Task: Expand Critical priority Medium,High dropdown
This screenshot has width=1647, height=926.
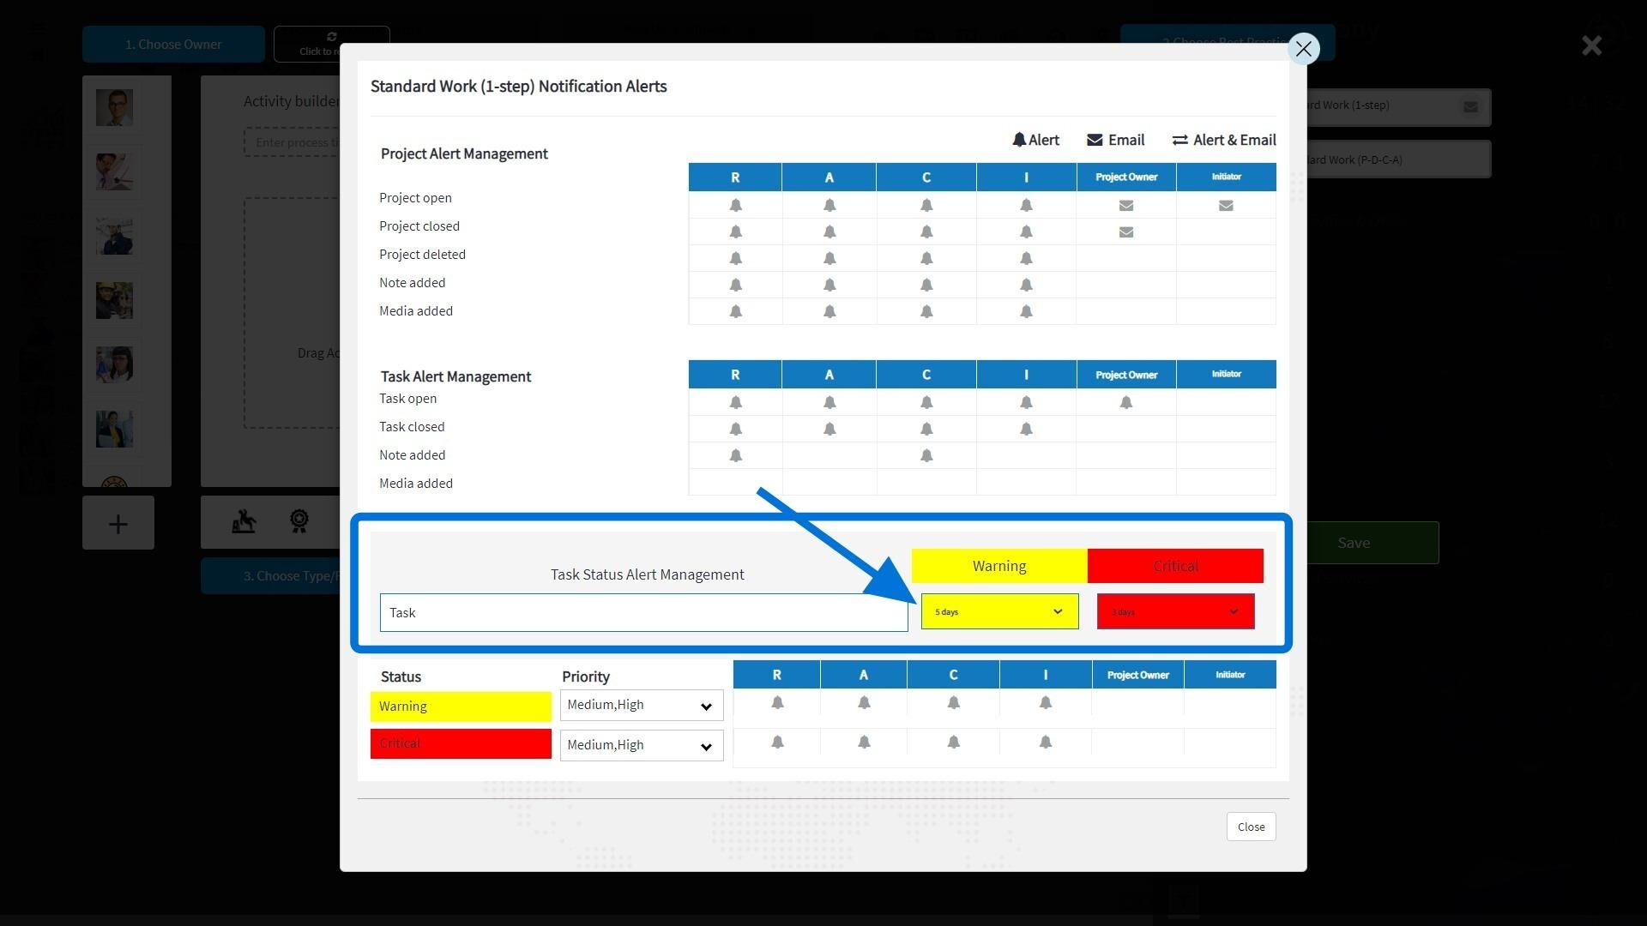Action: [x=642, y=746]
